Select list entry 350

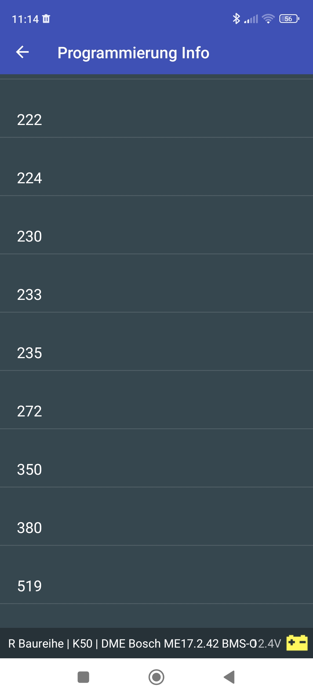coord(30,469)
